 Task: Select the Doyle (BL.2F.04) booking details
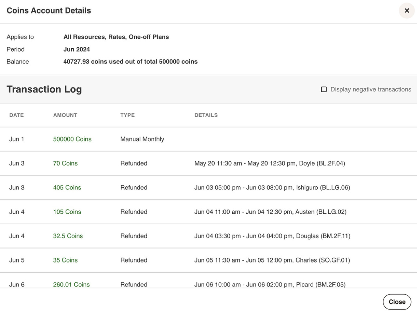coord(270,163)
